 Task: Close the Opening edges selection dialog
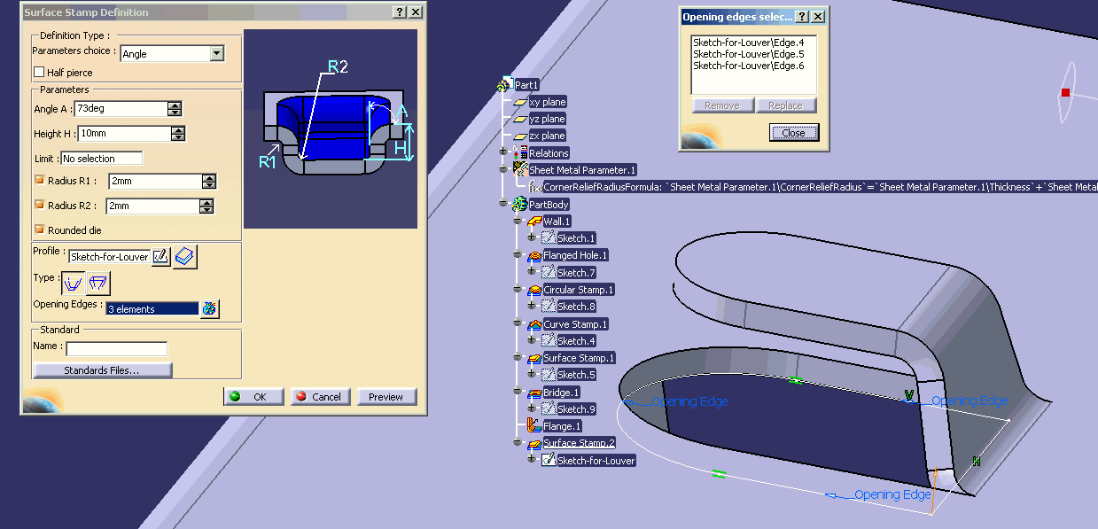coord(794,133)
